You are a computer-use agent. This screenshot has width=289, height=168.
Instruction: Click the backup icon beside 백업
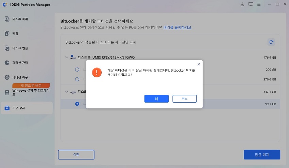pos(7,34)
